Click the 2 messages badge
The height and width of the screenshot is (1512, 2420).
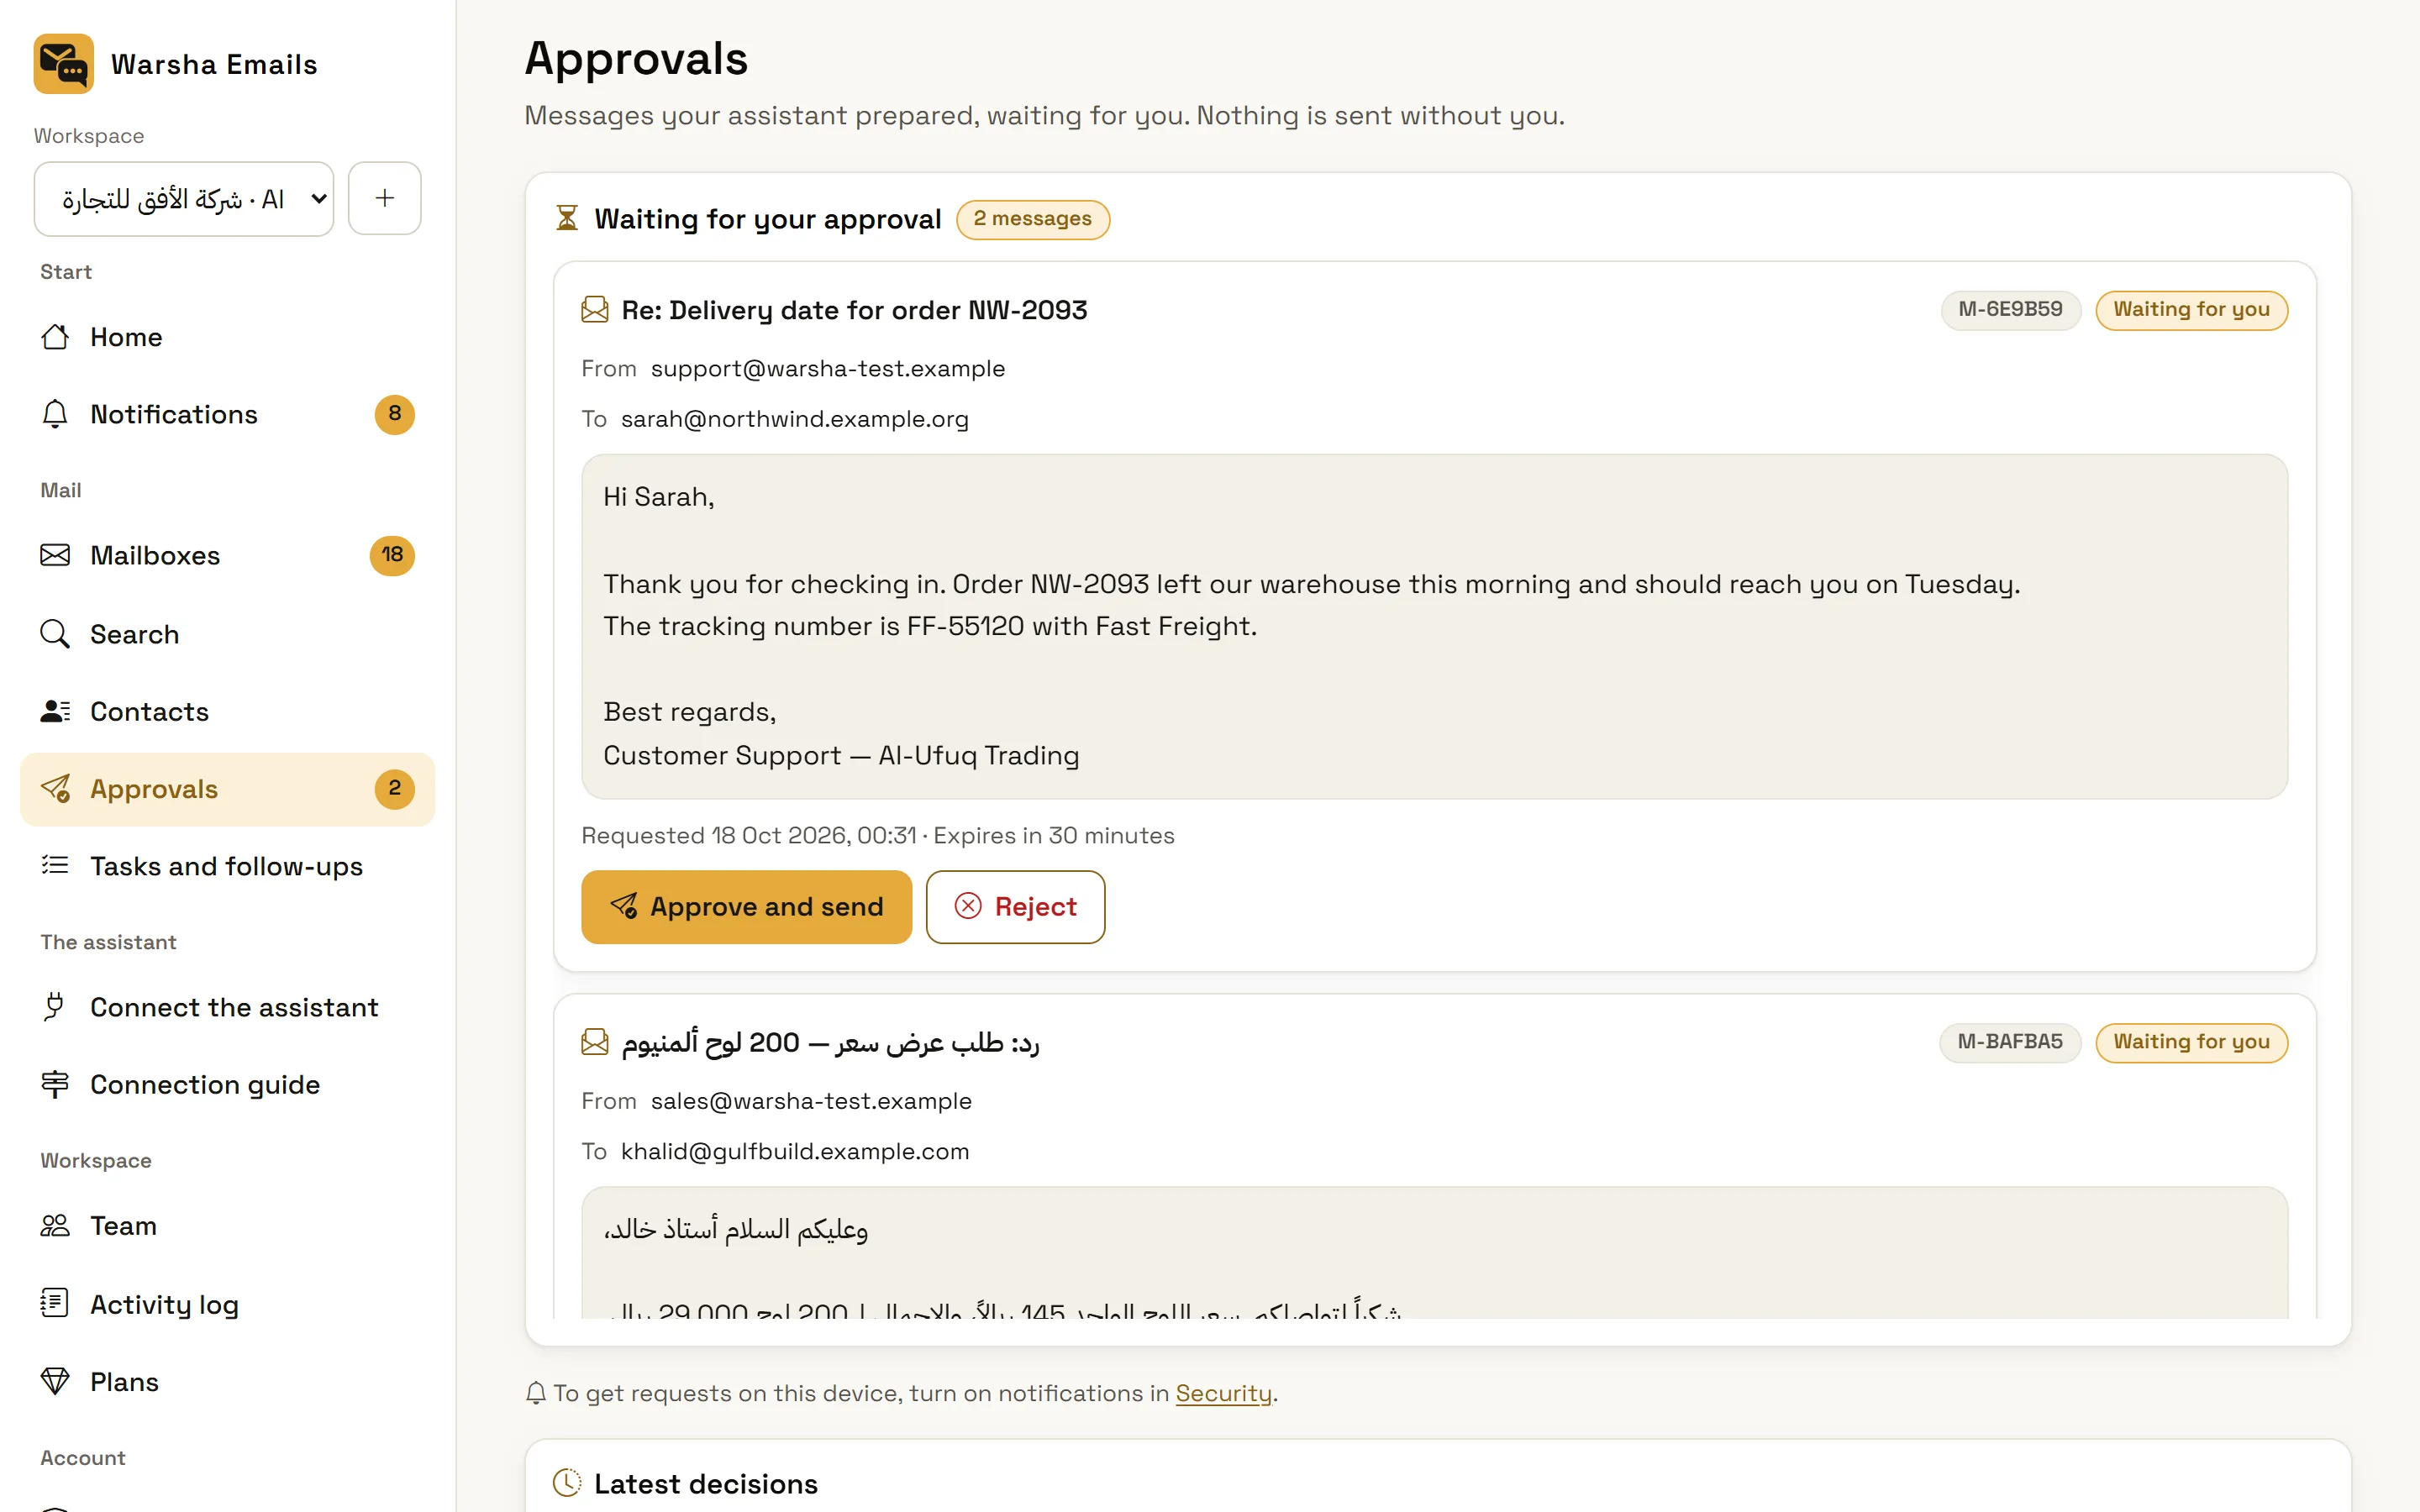click(1033, 219)
